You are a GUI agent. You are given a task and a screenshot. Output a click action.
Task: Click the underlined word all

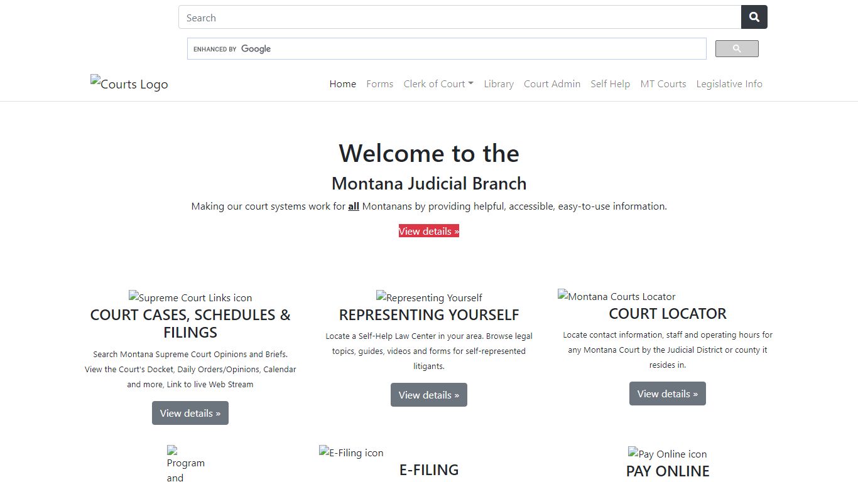click(354, 206)
